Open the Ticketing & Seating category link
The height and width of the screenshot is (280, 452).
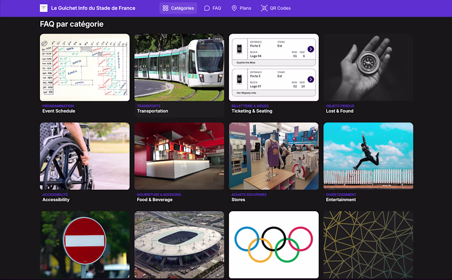[252, 111]
